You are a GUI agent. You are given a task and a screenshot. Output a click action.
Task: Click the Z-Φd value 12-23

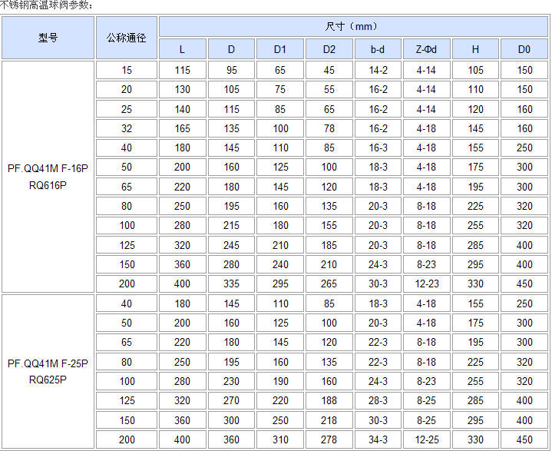(426, 284)
